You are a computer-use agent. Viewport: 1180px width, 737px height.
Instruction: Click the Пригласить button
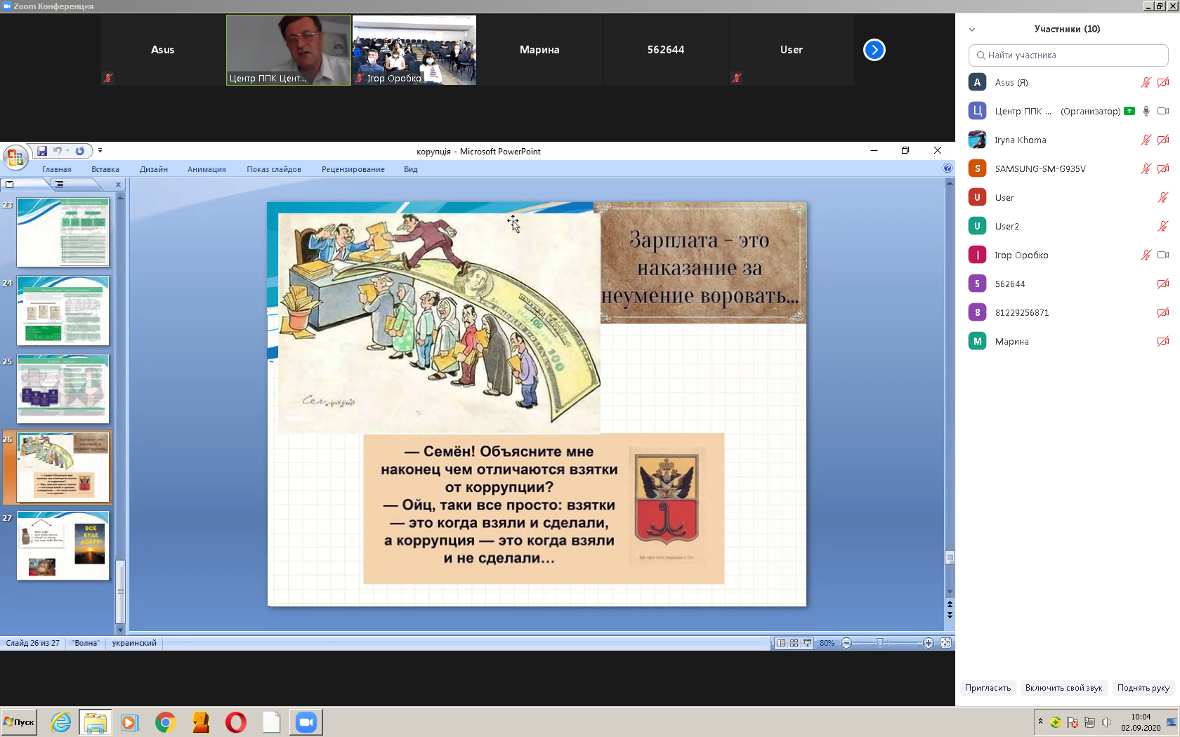(988, 688)
